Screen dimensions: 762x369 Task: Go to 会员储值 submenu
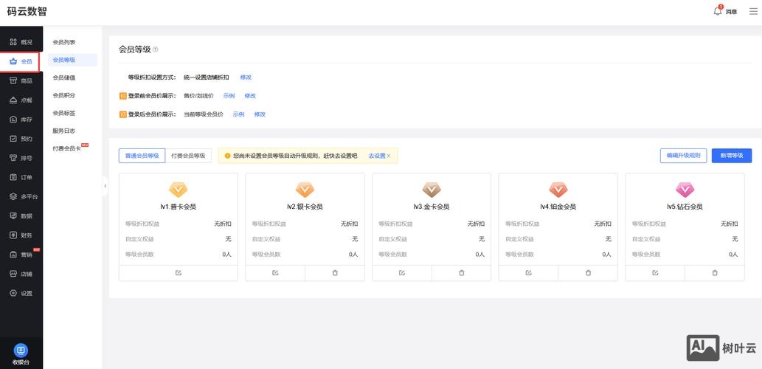(x=64, y=77)
